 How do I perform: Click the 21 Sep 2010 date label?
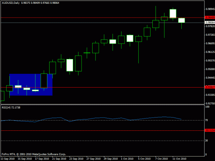[x=59, y=159]
